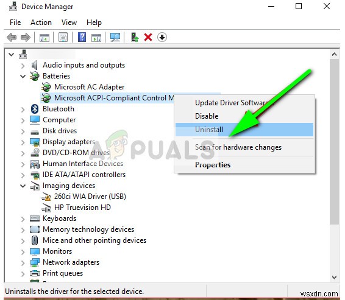Choose Disable in the context menu

(x=244, y=116)
